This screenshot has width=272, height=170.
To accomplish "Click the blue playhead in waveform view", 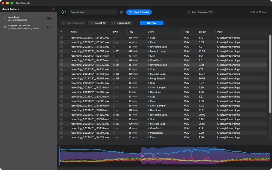I will coord(59,156).
